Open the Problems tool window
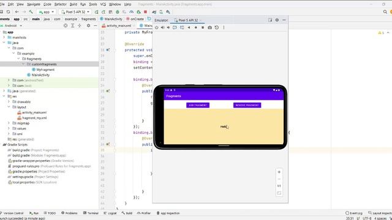The height and width of the screenshot is (220, 392). click(69, 213)
